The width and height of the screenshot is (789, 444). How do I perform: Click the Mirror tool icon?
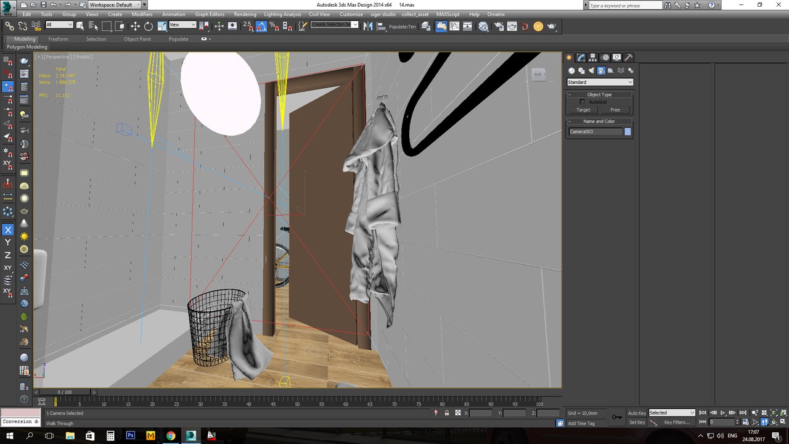pyautogui.click(x=368, y=27)
